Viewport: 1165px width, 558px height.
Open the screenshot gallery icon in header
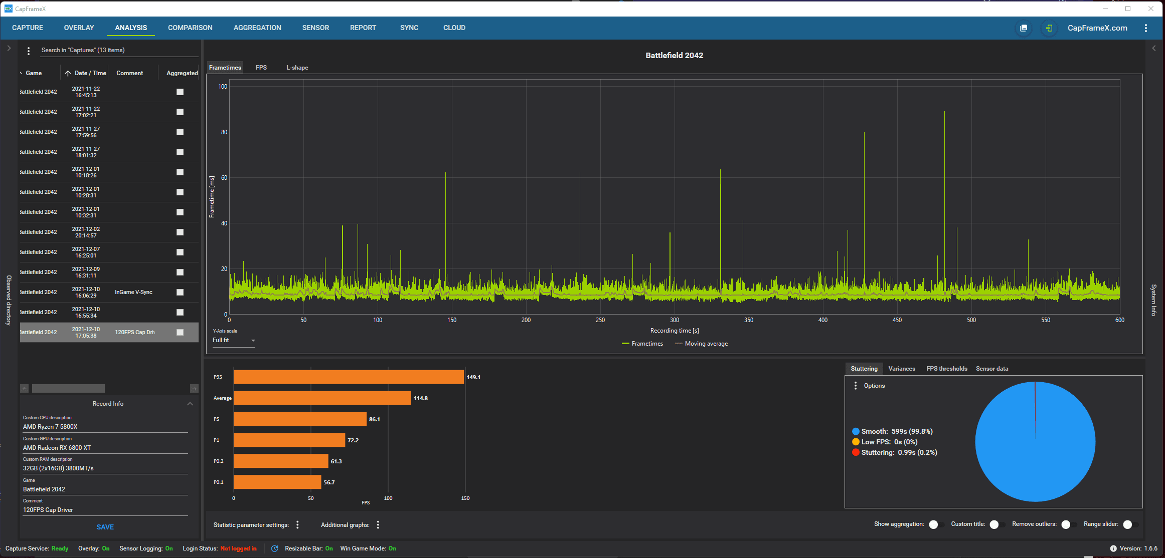1024,28
